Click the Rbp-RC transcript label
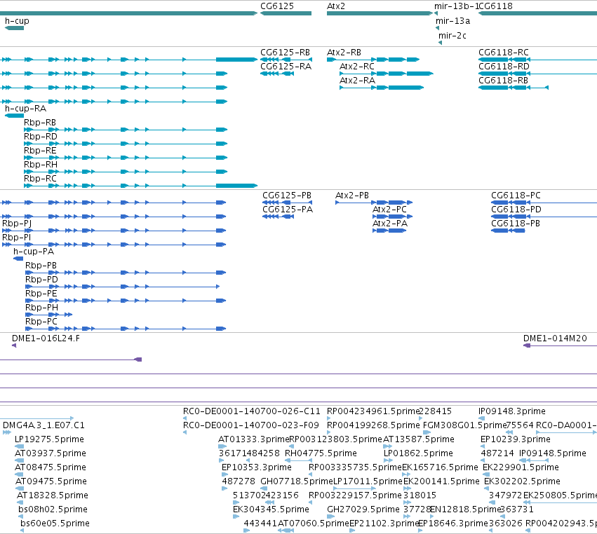 (40, 179)
